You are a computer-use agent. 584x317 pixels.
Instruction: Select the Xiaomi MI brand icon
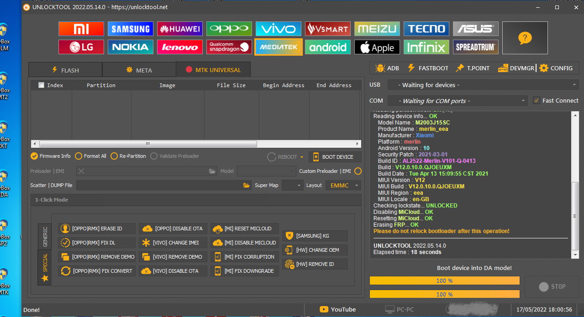pyautogui.click(x=81, y=29)
